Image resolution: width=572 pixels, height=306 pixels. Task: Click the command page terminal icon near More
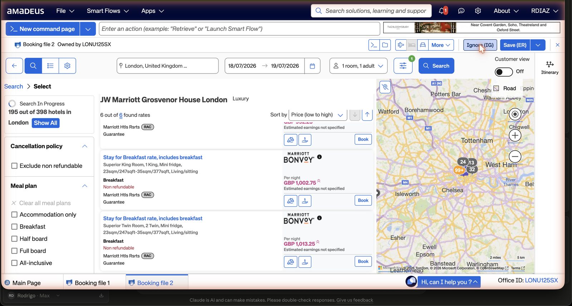[x=374, y=45]
